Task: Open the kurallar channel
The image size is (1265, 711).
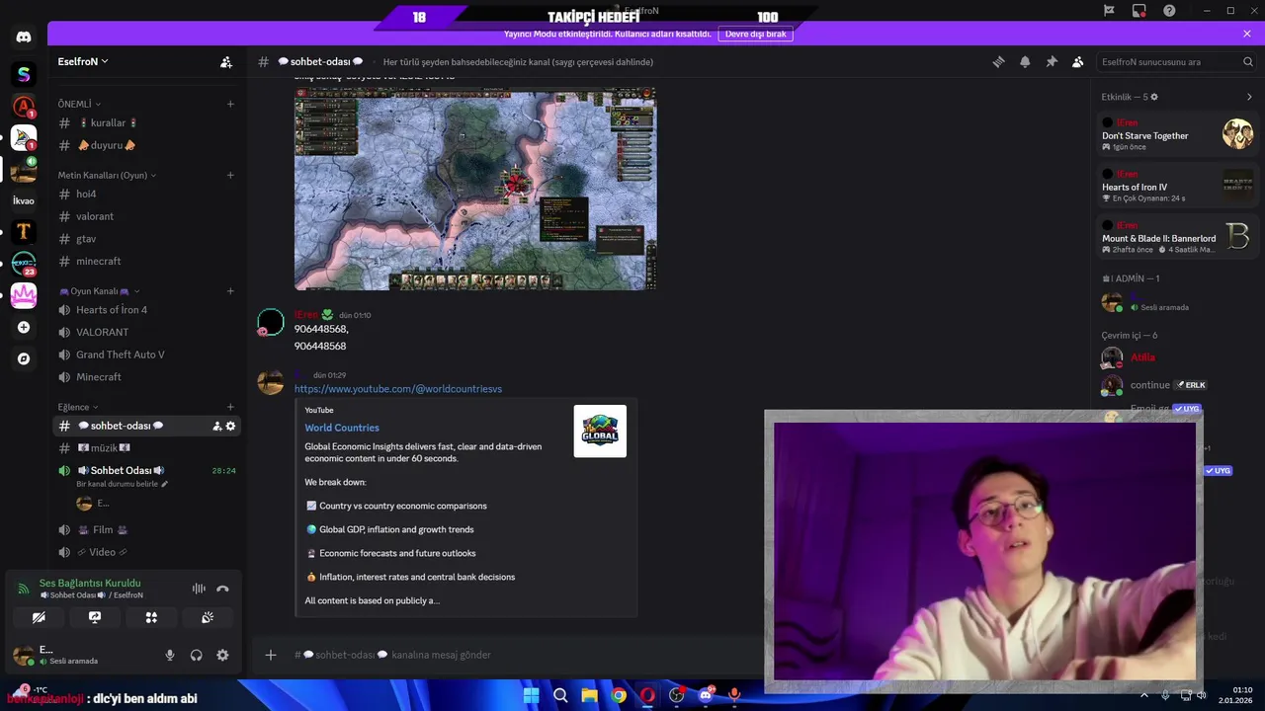Action: pos(146,123)
